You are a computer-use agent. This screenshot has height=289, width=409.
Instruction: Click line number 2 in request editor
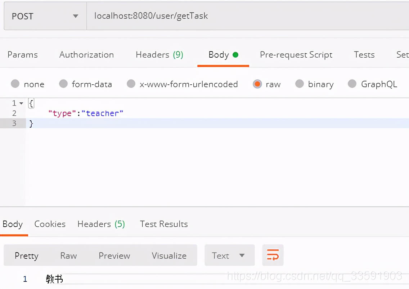pos(14,113)
